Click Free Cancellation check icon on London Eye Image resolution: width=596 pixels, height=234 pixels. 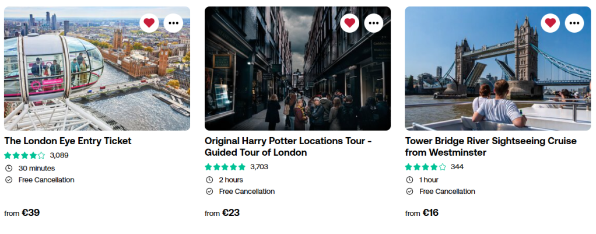coord(9,180)
